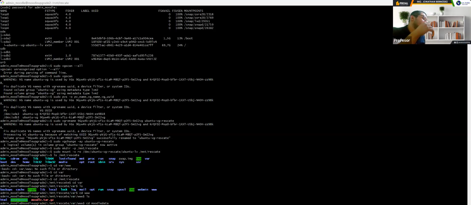Click the 'media' directory name
The image size is (471, 205).
point(63,162)
